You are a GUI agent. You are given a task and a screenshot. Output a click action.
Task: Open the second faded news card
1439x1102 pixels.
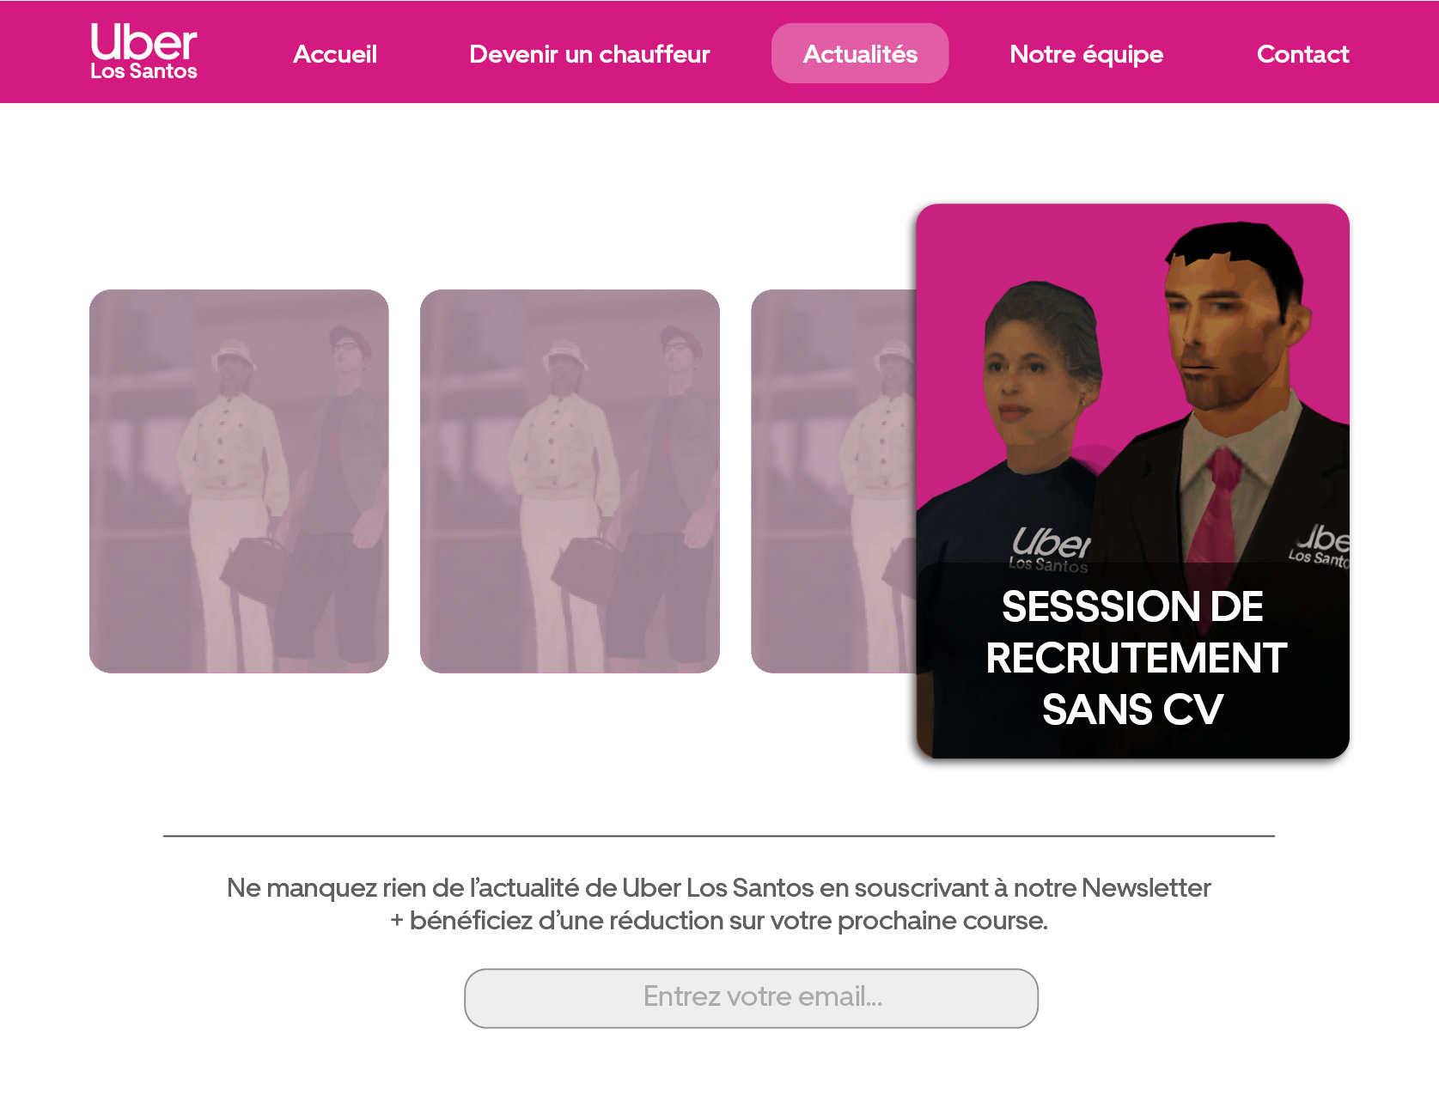570,481
